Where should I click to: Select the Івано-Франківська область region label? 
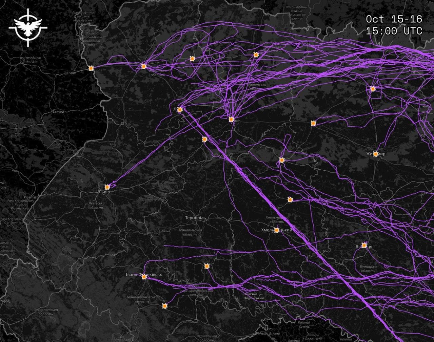coord(142,299)
